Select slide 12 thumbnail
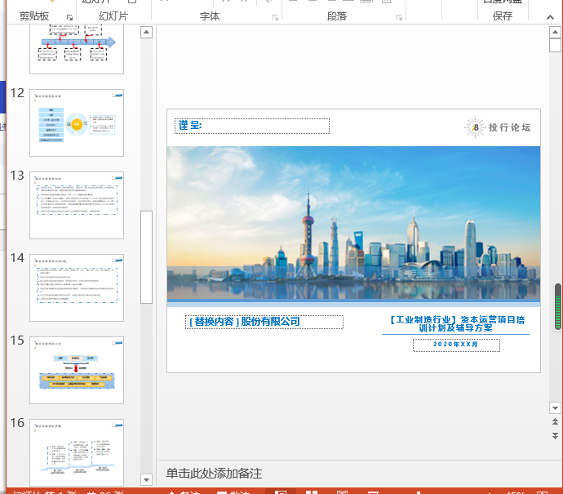The height and width of the screenshot is (494, 563). tap(77, 122)
